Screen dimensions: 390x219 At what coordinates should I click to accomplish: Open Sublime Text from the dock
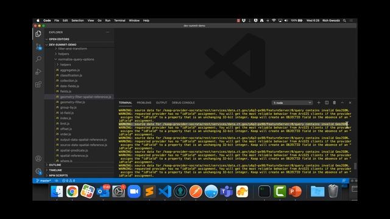pyautogui.click(x=149, y=192)
